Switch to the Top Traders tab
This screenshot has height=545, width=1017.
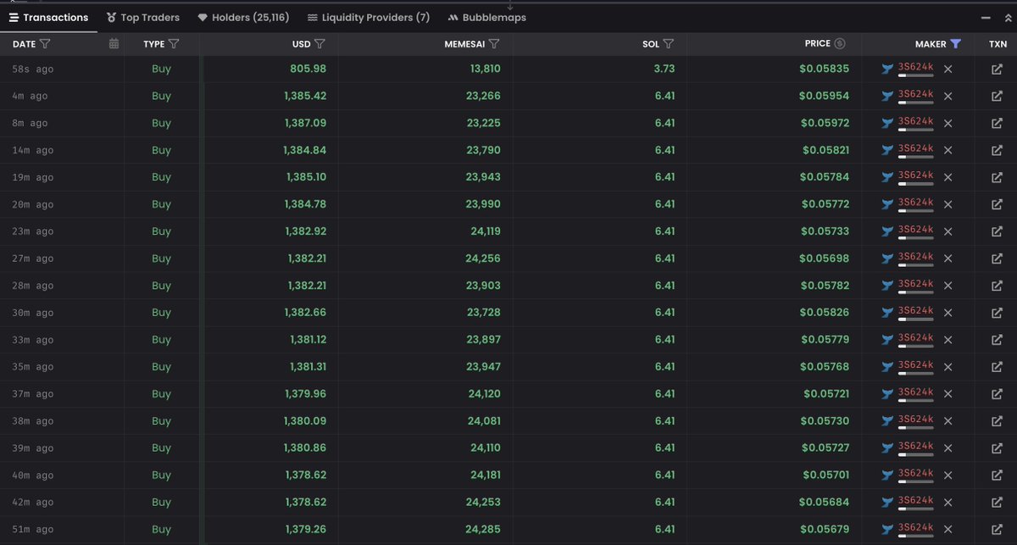[x=142, y=17]
